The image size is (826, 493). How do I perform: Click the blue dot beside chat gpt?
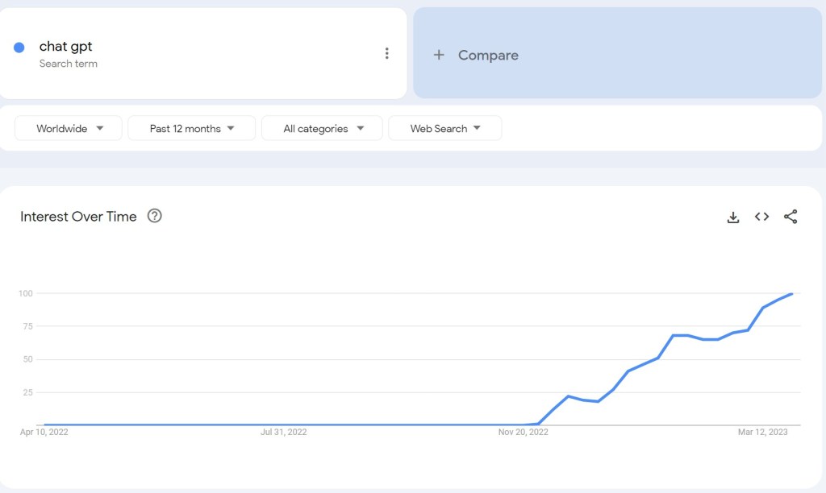[x=19, y=48]
